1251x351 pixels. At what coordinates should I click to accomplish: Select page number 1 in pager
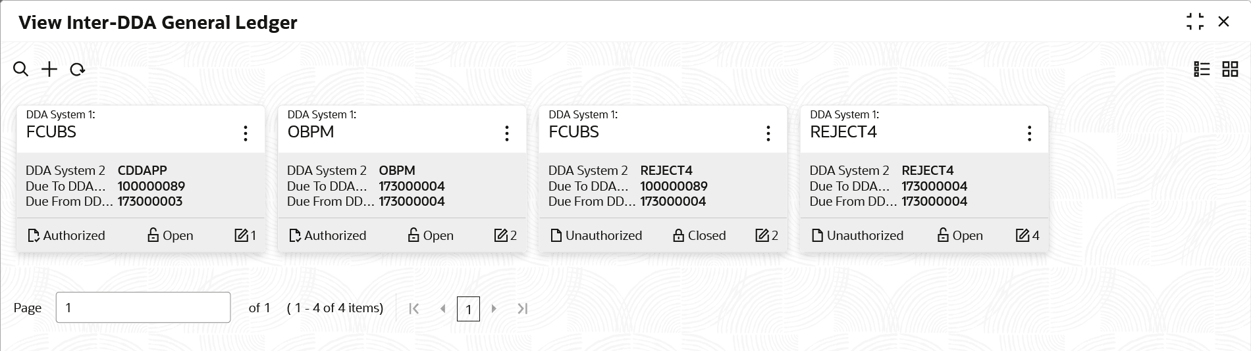pos(468,309)
